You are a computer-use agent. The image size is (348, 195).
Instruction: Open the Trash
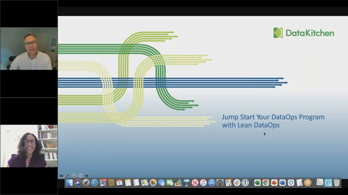click(337, 183)
